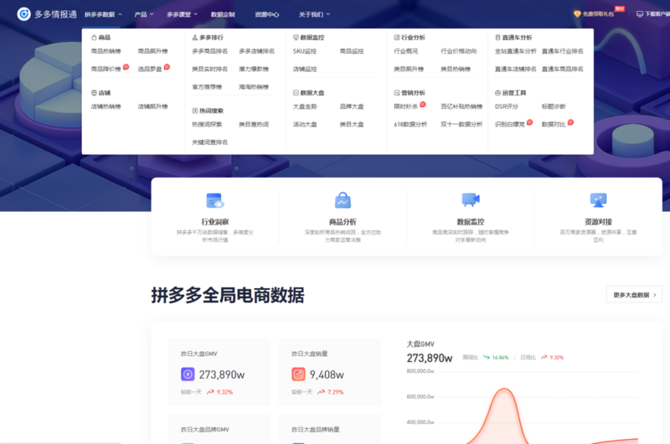Click the icon beside 数据大盘 heading
Viewport: 670px width, 444px height.
click(296, 93)
